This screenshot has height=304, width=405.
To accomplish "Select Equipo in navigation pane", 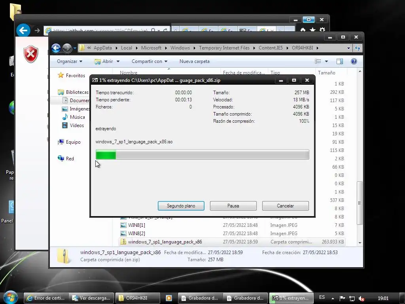I will pyautogui.click(x=70, y=142).
